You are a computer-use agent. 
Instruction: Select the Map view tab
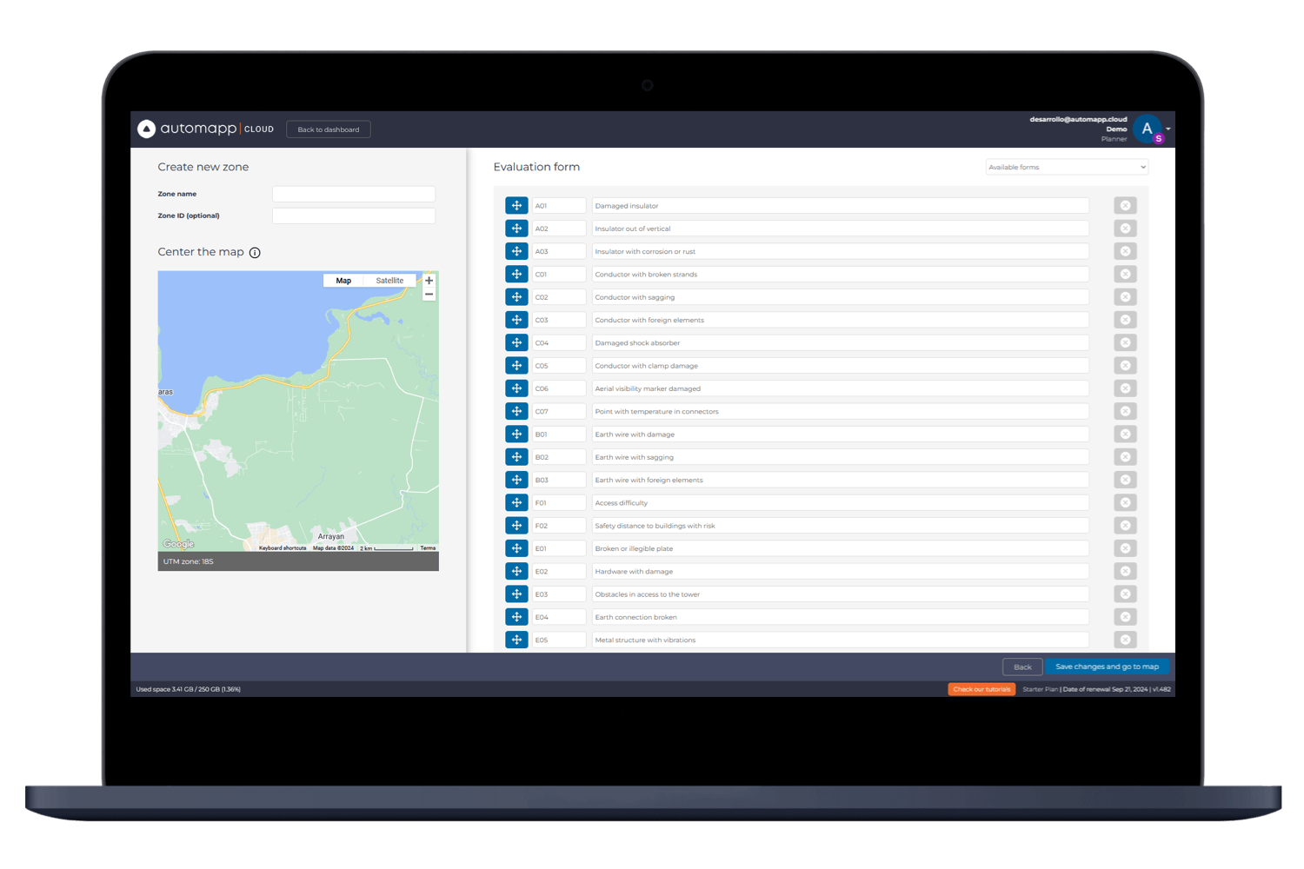pyautogui.click(x=343, y=280)
